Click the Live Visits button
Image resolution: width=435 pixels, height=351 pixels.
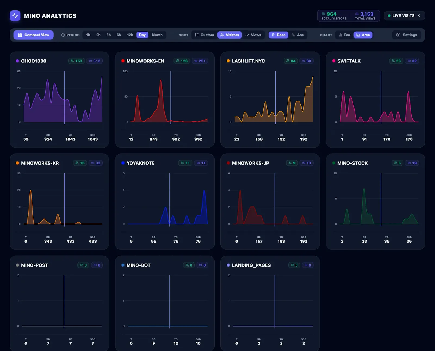coord(404,16)
